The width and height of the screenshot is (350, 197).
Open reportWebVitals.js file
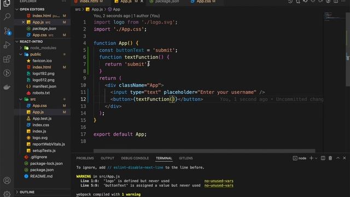click(49, 144)
